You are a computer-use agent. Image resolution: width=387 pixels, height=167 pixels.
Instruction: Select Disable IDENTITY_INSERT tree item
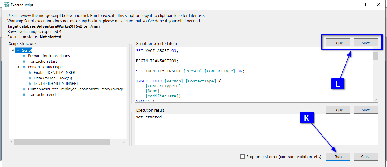pyautogui.click(x=56, y=83)
